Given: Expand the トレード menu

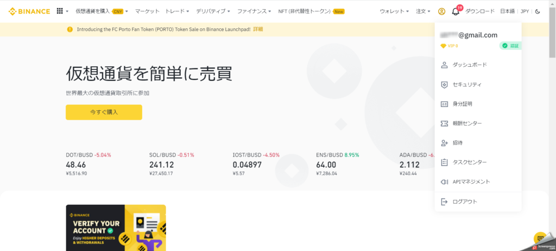Looking at the screenshot, I should 178,11.
